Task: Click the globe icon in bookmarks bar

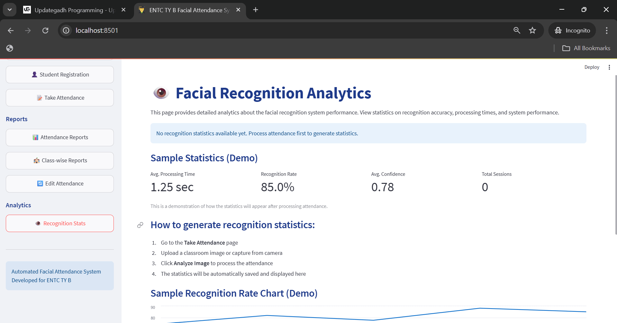Action: pyautogui.click(x=10, y=48)
